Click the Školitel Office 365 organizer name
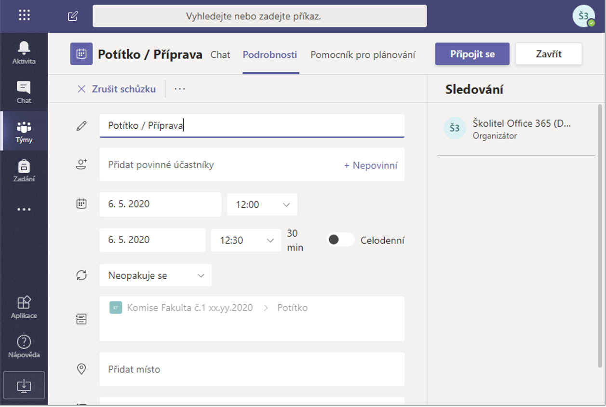 coord(522,123)
